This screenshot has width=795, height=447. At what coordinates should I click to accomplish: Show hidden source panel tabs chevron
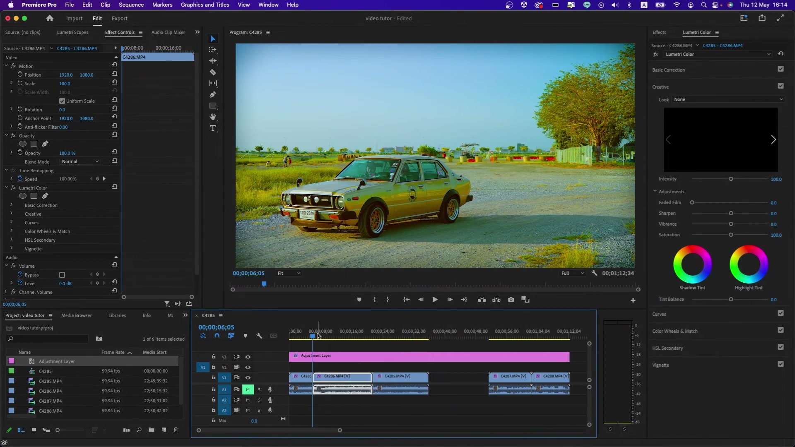pos(198,32)
